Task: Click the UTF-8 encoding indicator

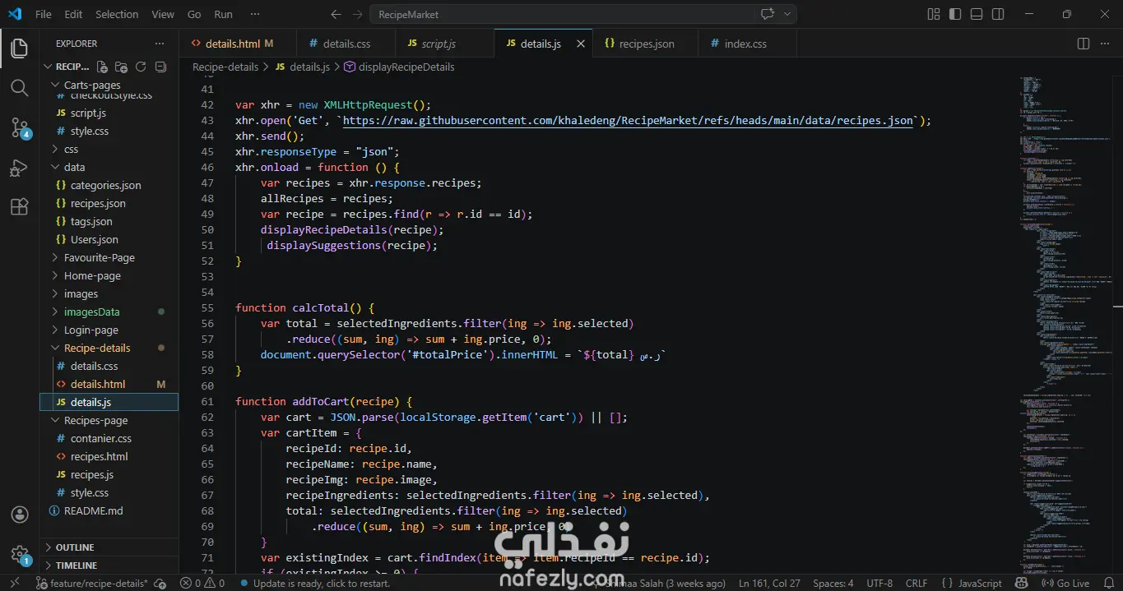Action: (x=879, y=583)
